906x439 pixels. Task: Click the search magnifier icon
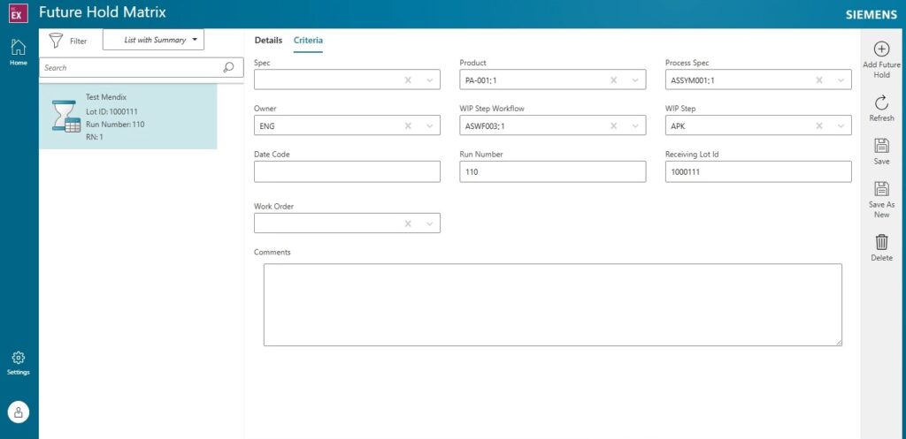227,67
